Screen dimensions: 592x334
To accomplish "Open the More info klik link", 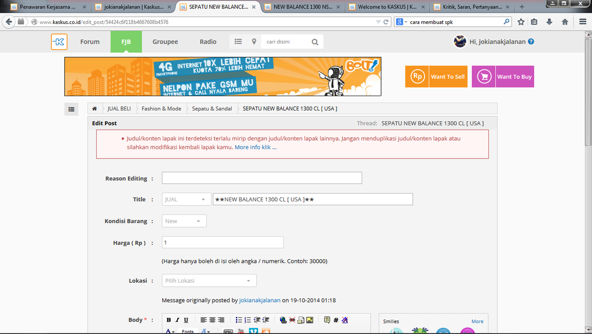I will [256, 147].
